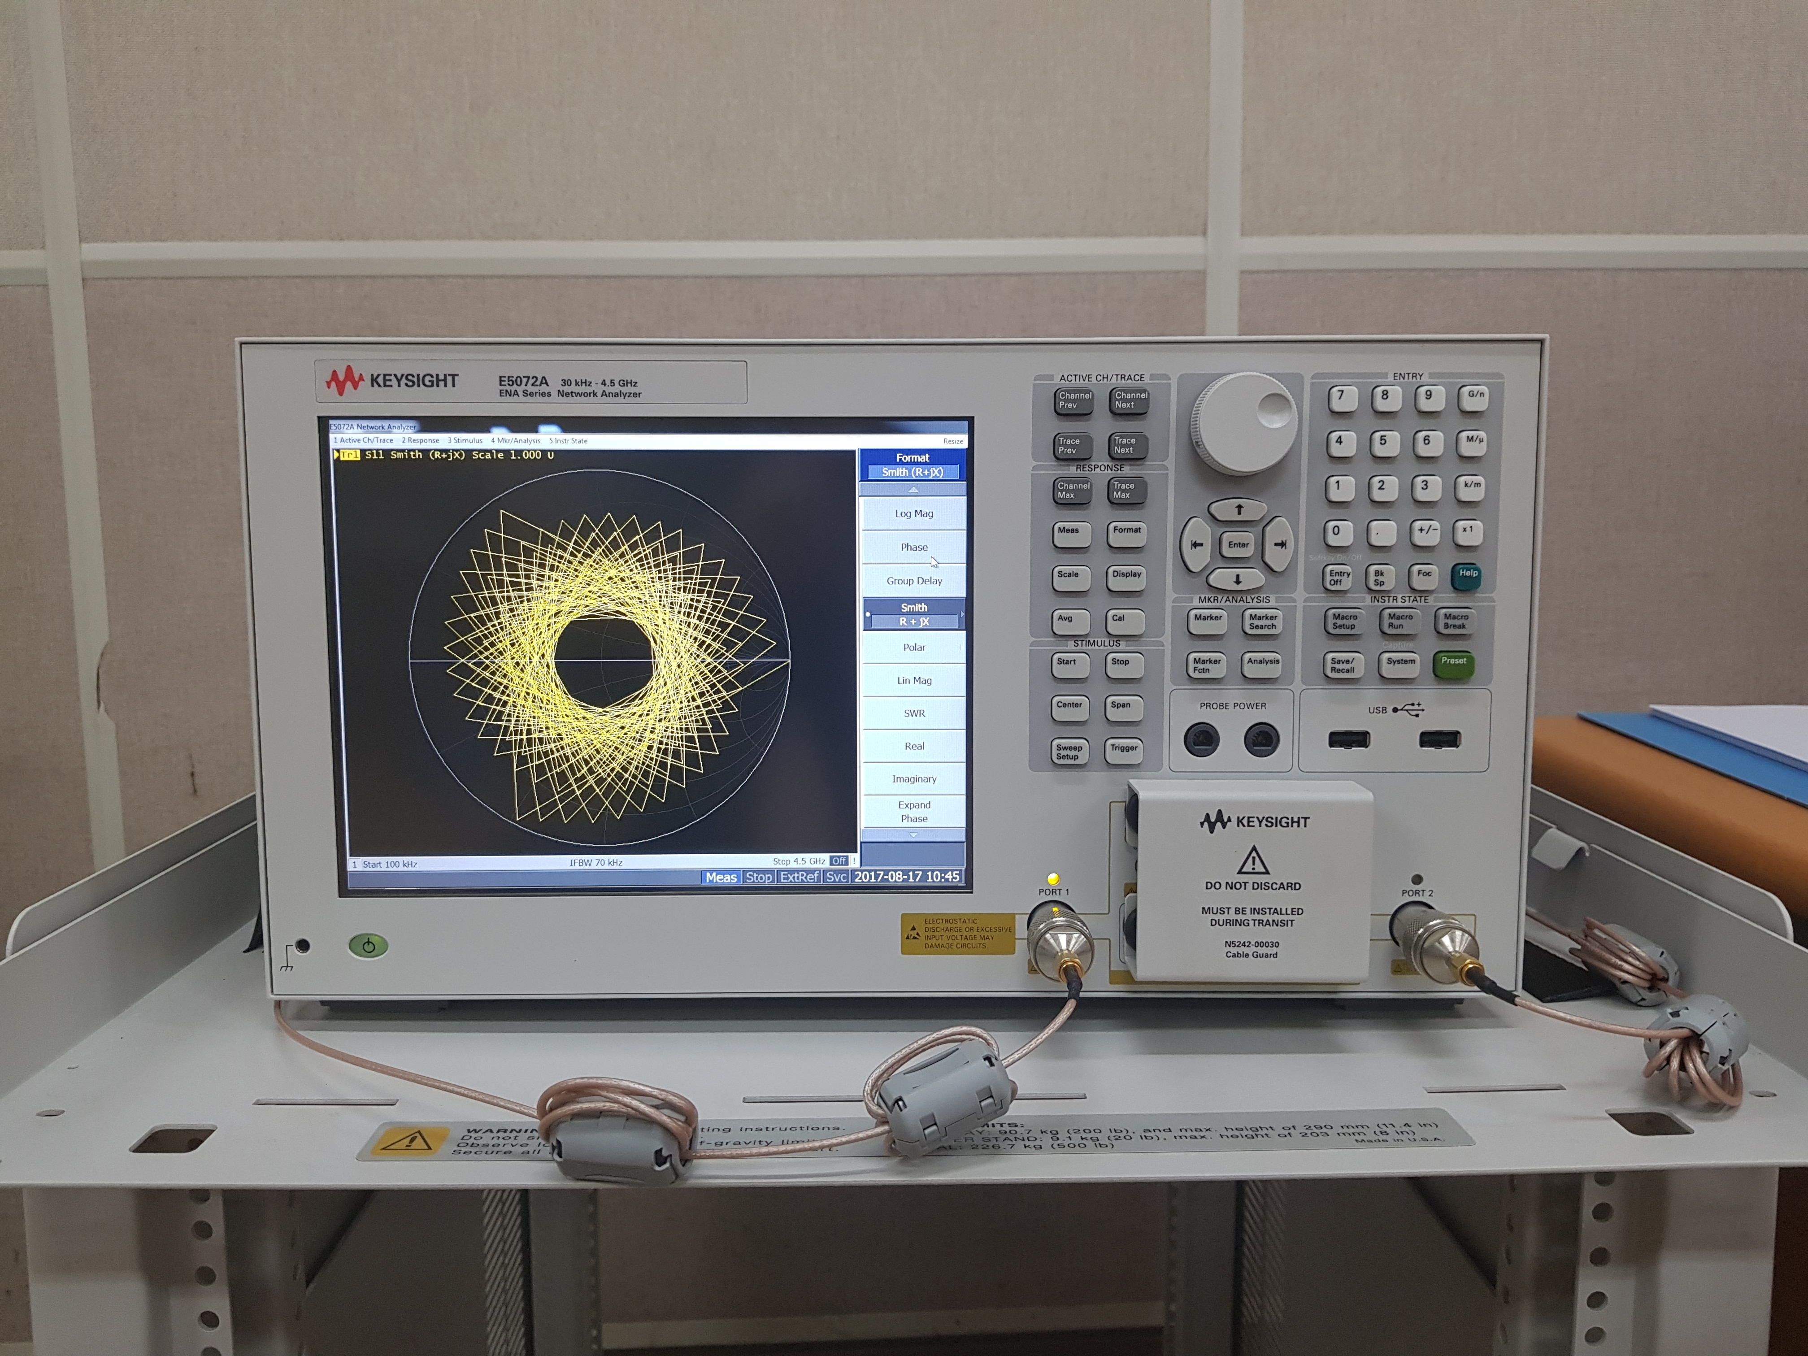Toggle the 'Off' indicator beside Stop 4.5 GHz
This screenshot has width=1808, height=1356.
[x=839, y=861]
